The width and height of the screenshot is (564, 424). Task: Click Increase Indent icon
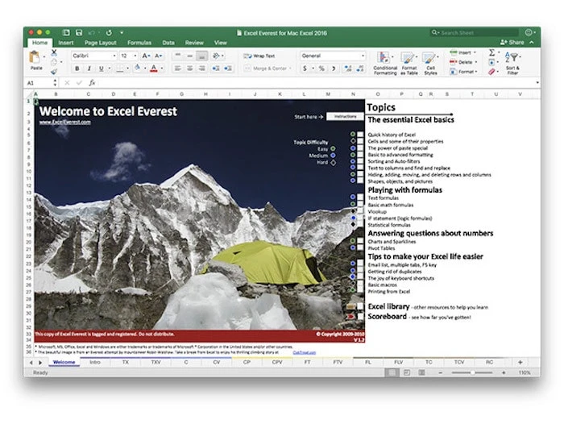coord(228,68)
